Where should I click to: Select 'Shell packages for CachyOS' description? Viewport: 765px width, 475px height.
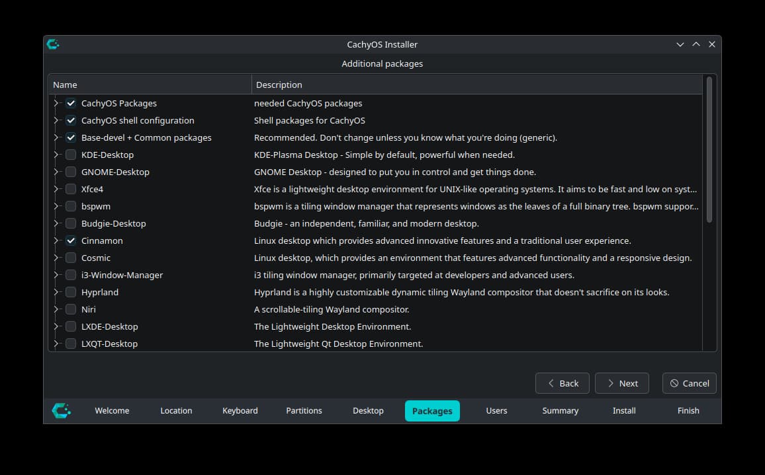[309, 120]
